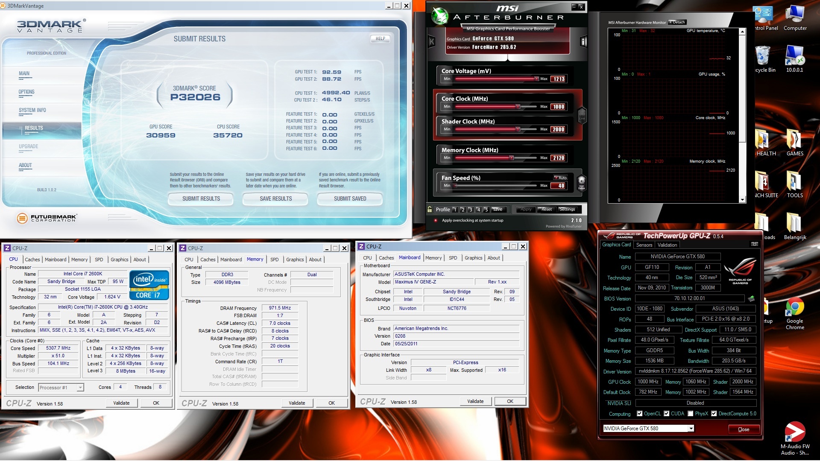Click the Core Clock slider handle

point(518,107)
